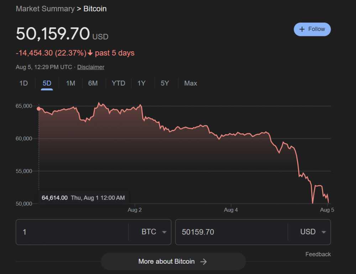Image resolution: width=356 pixels, height=274 pixels.
Task: Select the 1D time range tab
Action: tap(23, 83)
